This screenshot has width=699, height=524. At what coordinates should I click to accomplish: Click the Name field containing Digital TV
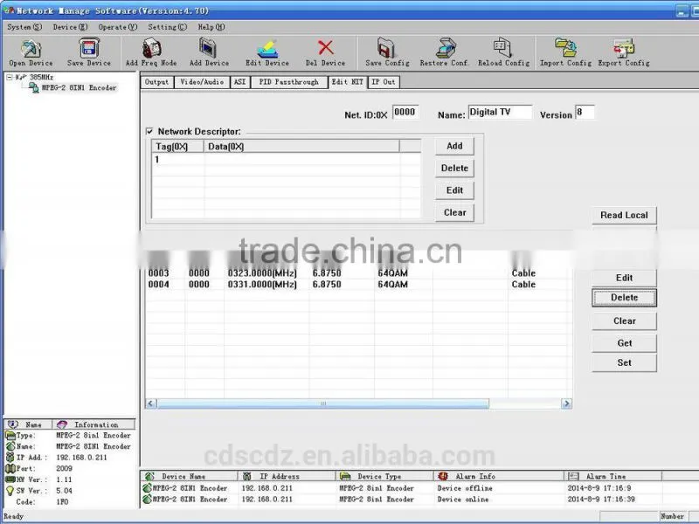click(x=500, y=113)
